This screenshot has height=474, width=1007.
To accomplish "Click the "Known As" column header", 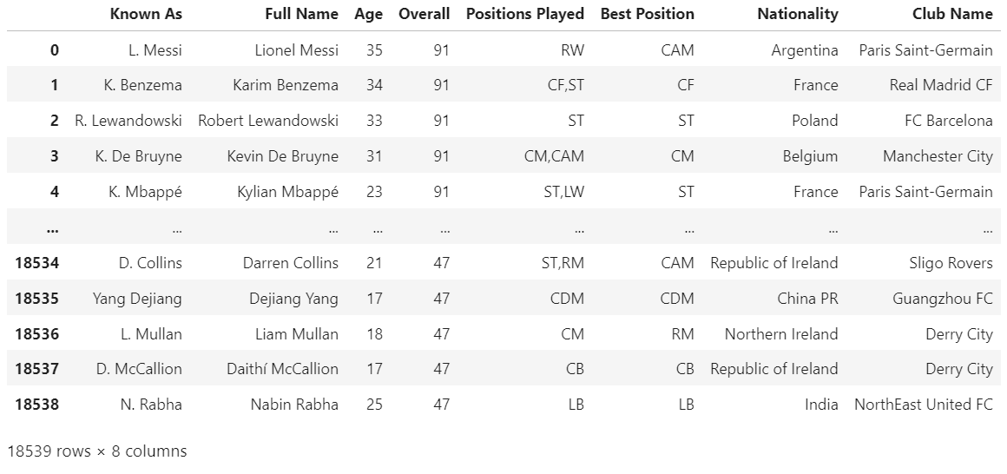I will click(x=146, y=14).
